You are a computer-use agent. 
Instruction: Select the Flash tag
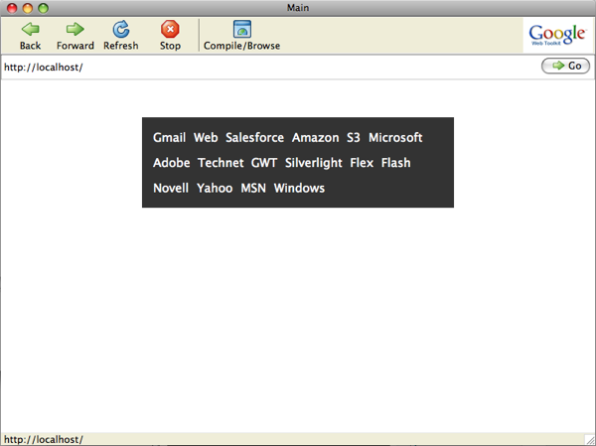396,163
